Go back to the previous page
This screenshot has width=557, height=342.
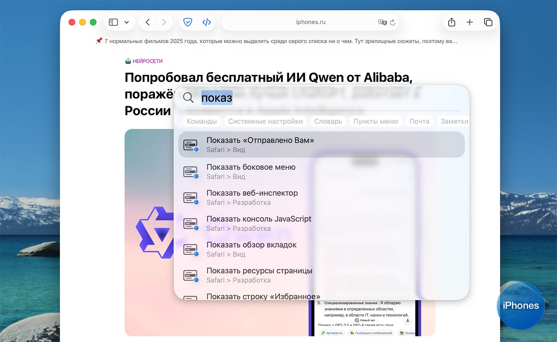point(148,22)
